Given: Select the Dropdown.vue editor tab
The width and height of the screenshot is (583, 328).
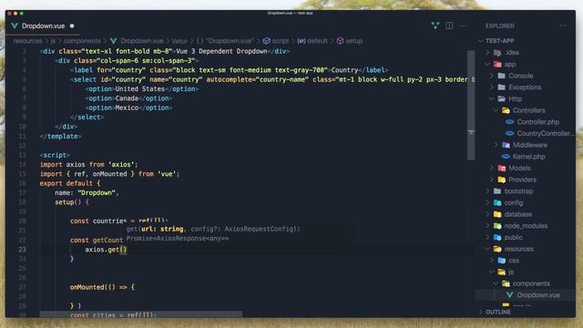Looking at the screenshot, I should (43, 26).
